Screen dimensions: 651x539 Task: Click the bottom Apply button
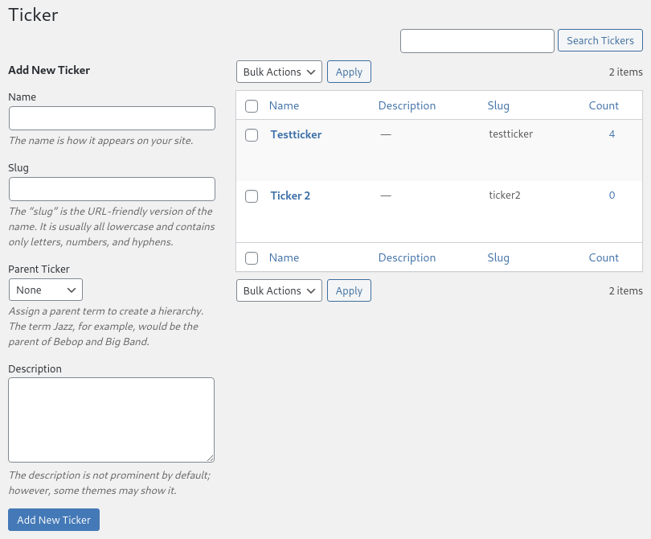pyautogui.click(x=349, y=290)
